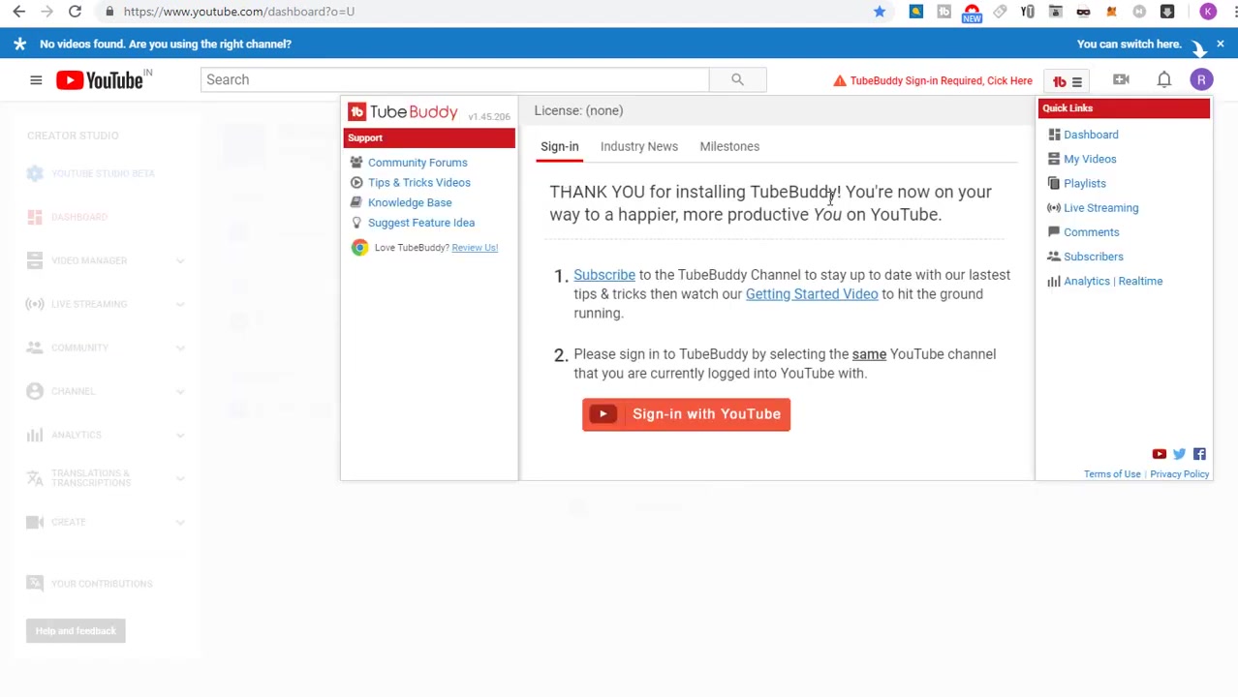Click the YouTube notifications bell icon
The width and height of the screenshot is (1238, 697).
(1164, 80)
